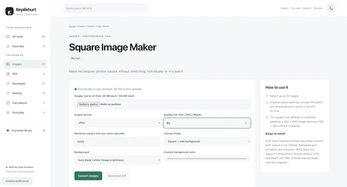Screen dimensions: 347x187
Task: Click the PDF category document icon
Action: pyautogui.click(x=8, y=74)
